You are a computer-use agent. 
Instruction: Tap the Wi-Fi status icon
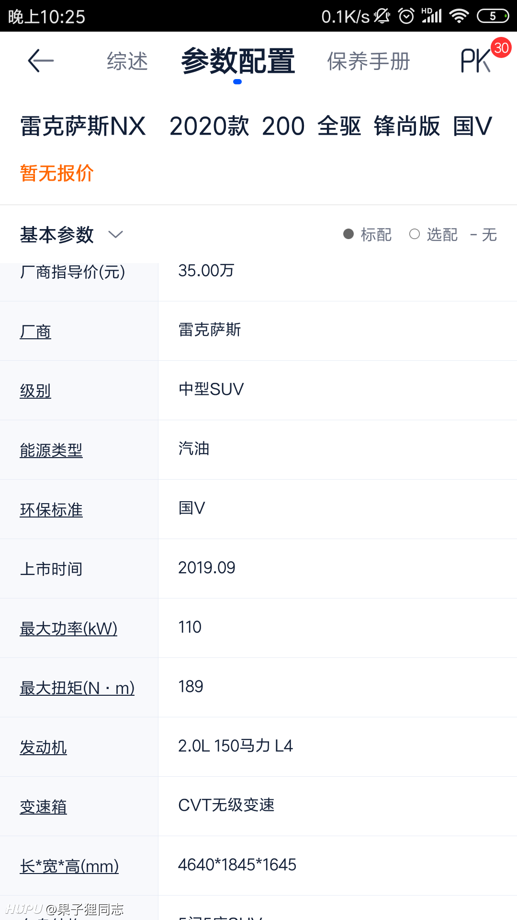tap(459, 16)
